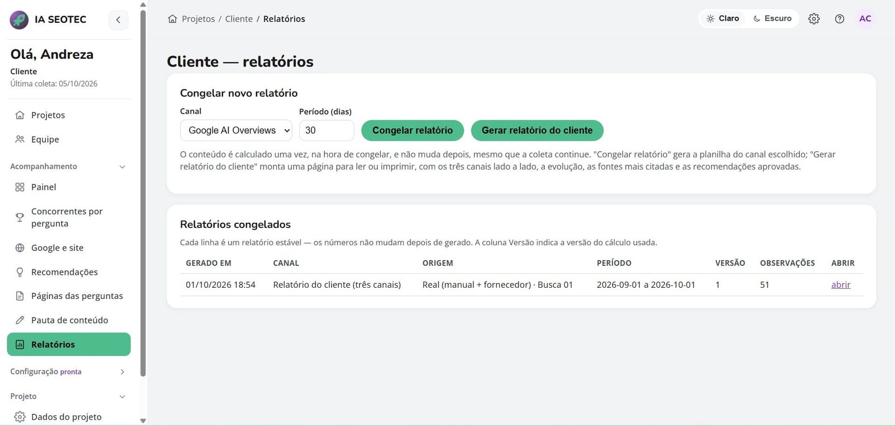Image resolution: width=895 pixels, height=426 pixels.
Task: Open the frozen report via abrir link
Action: point(841,284)
